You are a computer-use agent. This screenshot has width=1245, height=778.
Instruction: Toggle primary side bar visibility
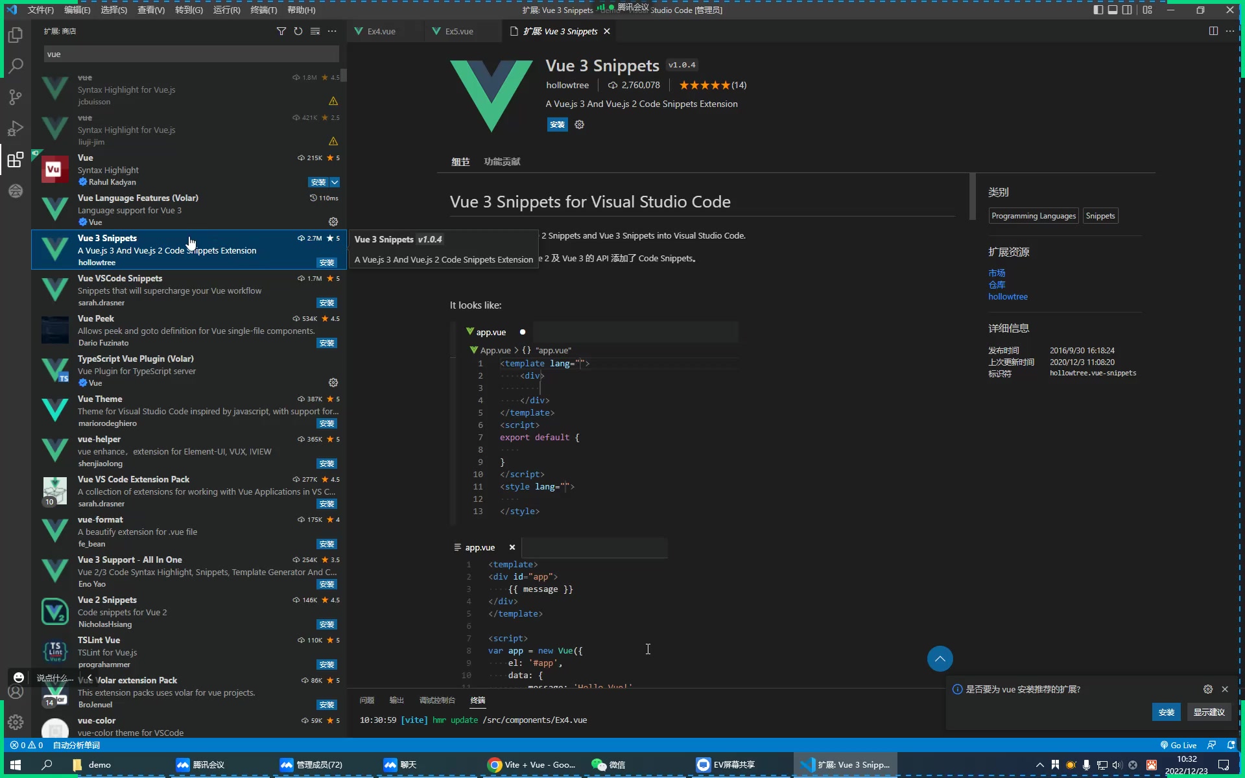point(1098,10)
